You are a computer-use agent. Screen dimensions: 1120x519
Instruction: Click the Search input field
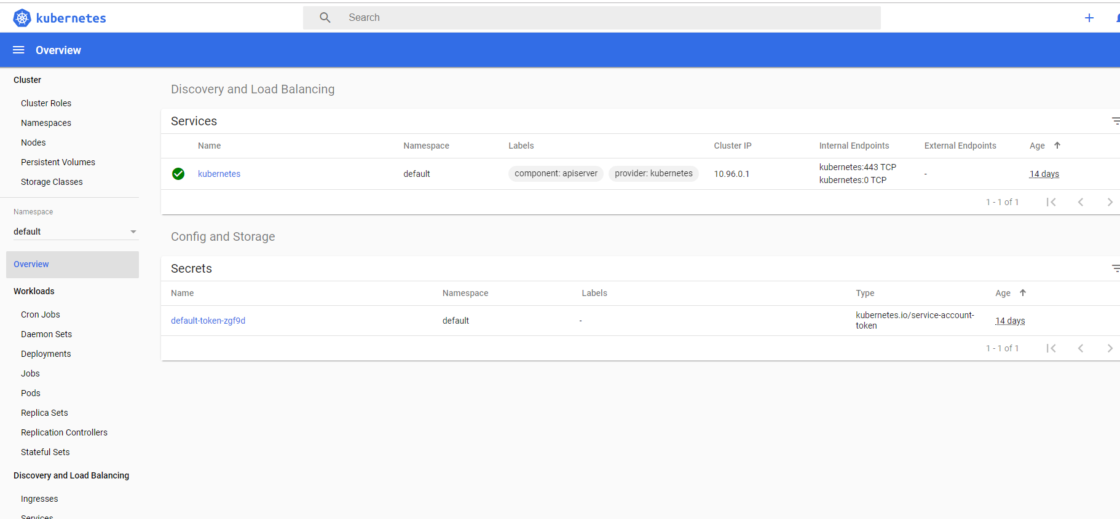pos(592,18)
